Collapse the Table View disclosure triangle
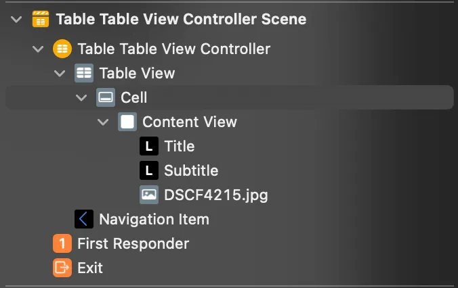This screenshot has width=458, height=288. coord(60,73)
